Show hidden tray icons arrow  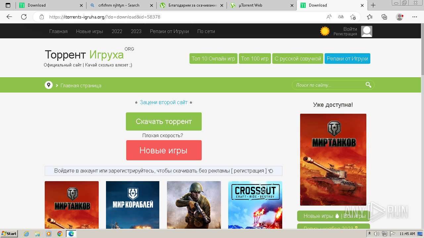[370, 234]
